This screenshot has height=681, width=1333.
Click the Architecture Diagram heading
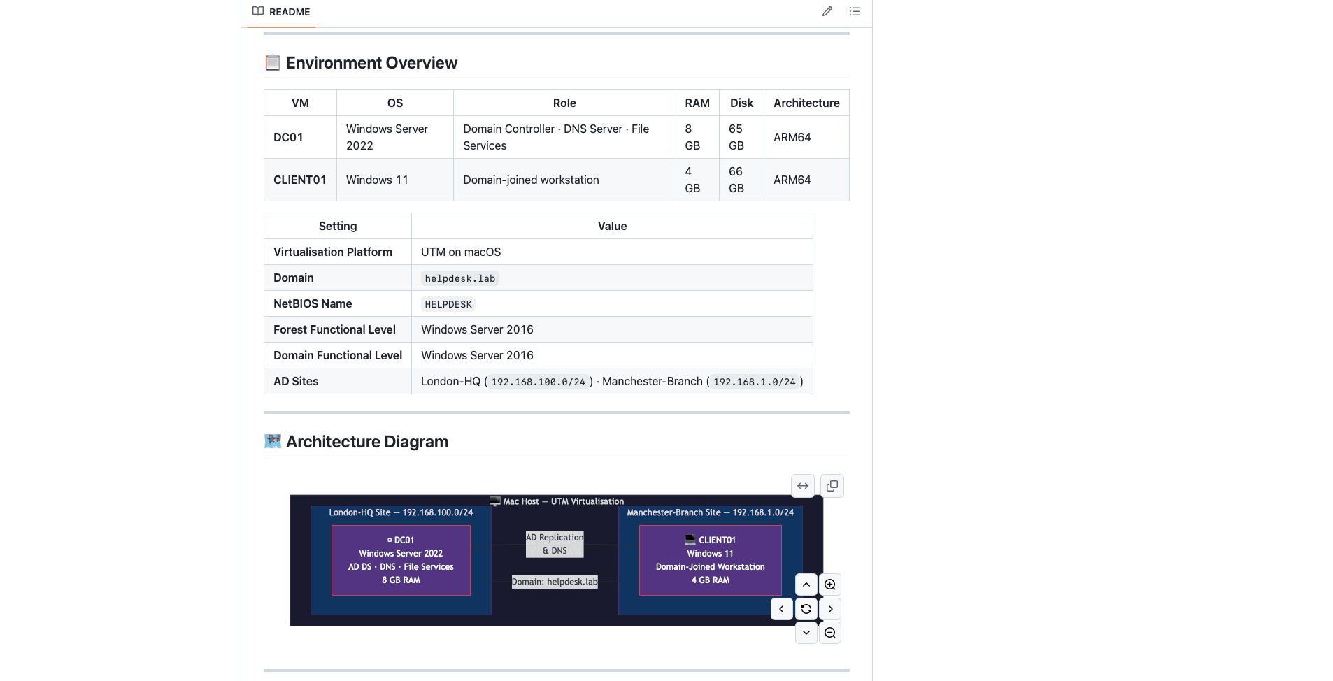(366, 442)
